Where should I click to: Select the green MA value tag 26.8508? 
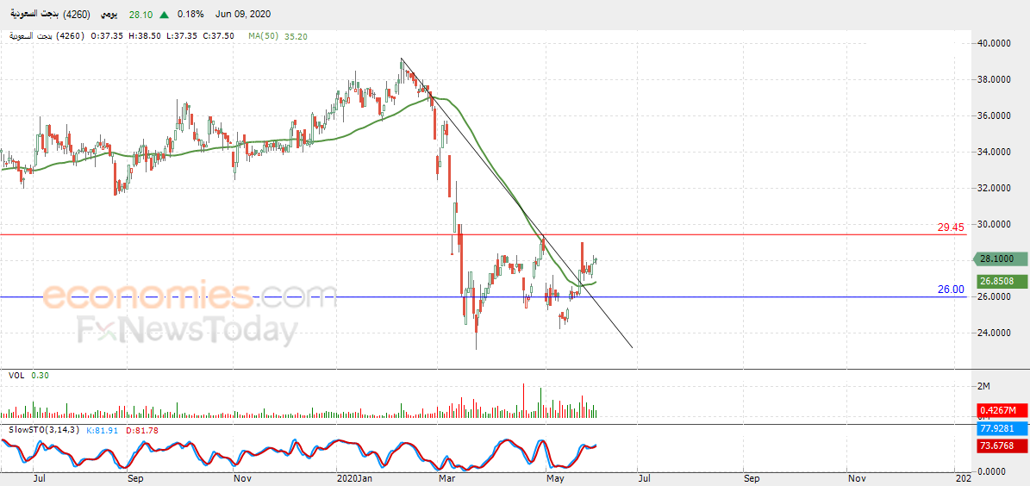point(1002,280)
